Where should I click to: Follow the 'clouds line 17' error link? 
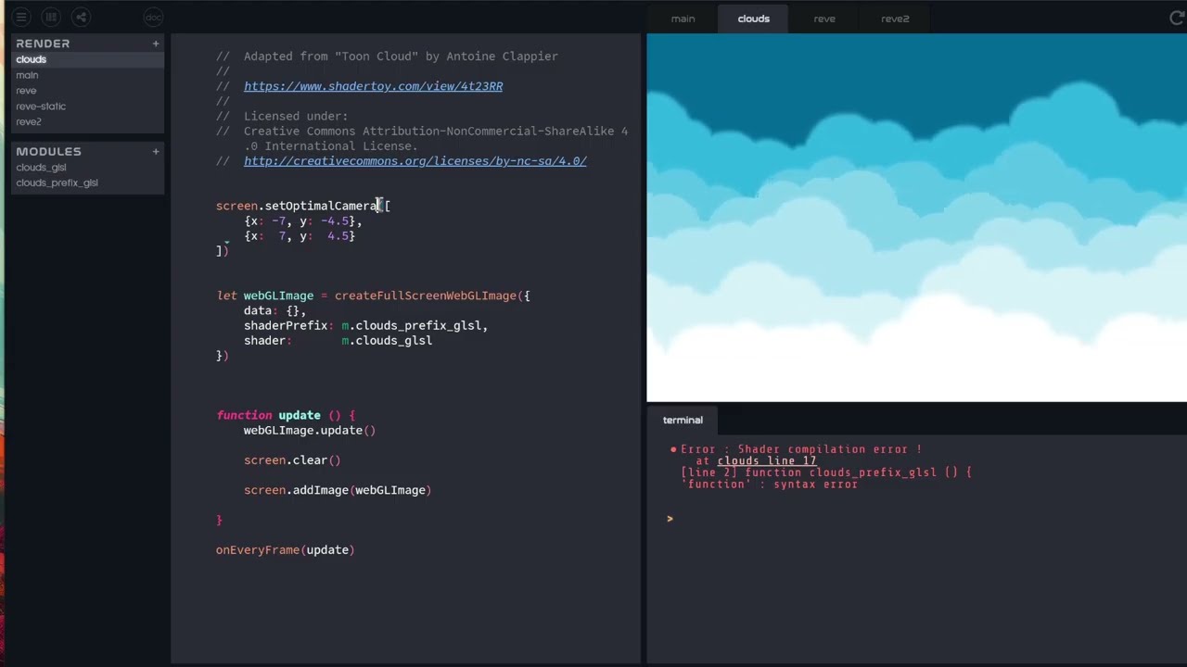coord(766,460)
